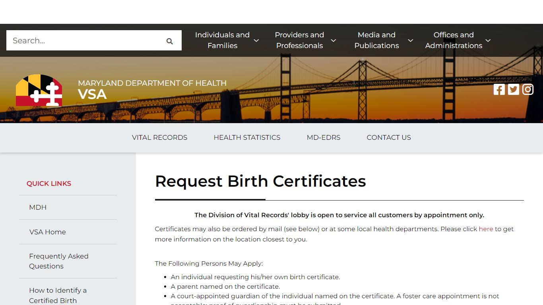Expand Providers and Professionals chevron

(x=334, y=41)
